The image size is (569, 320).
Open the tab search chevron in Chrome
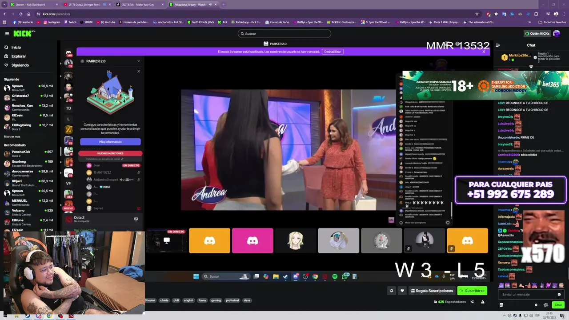[4, 4]
